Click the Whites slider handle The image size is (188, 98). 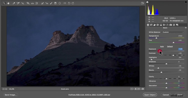coord(158,68)
